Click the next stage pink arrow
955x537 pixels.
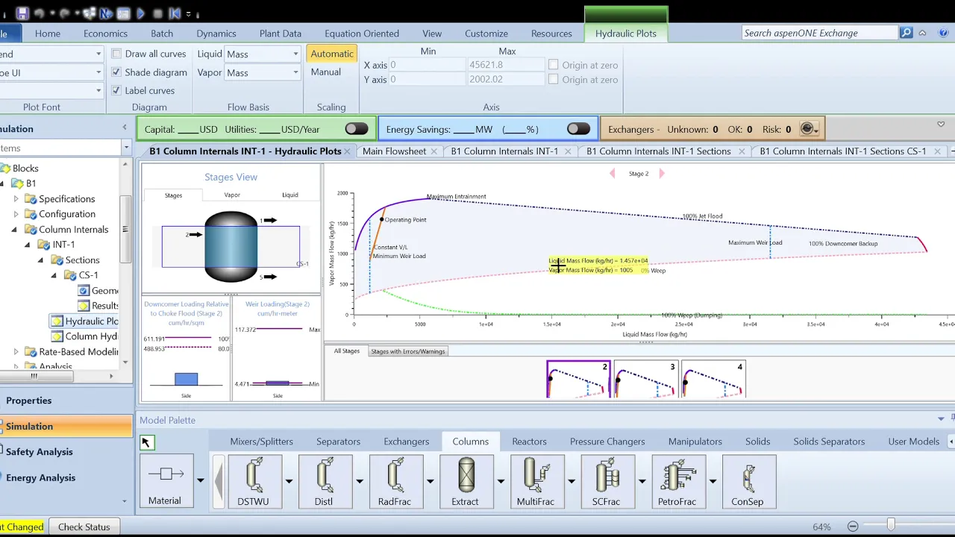tap(661, 174)
